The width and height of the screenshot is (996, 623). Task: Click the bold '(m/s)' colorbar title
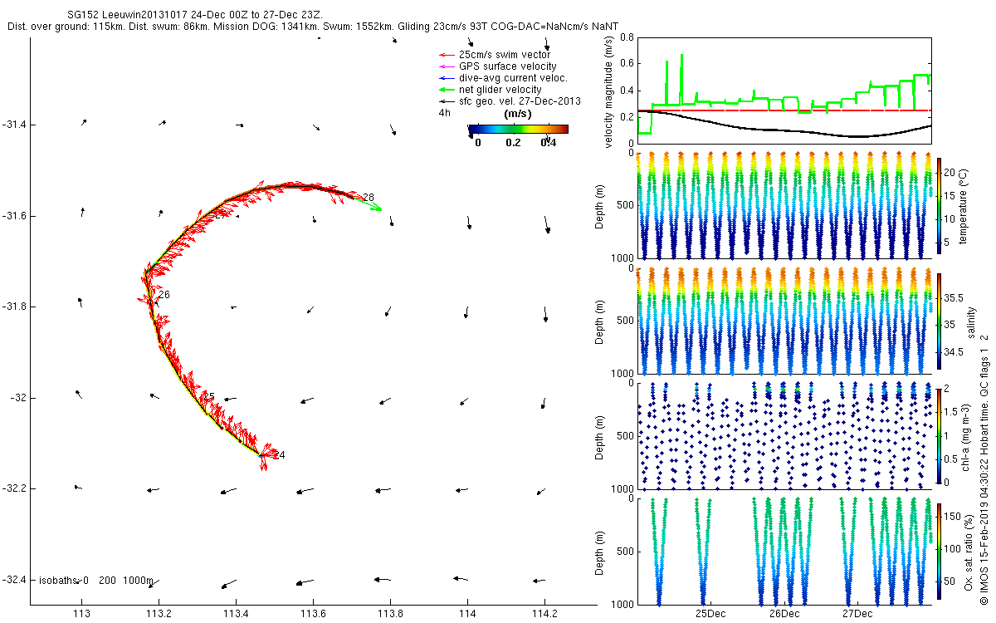click(x=518, y=114)
